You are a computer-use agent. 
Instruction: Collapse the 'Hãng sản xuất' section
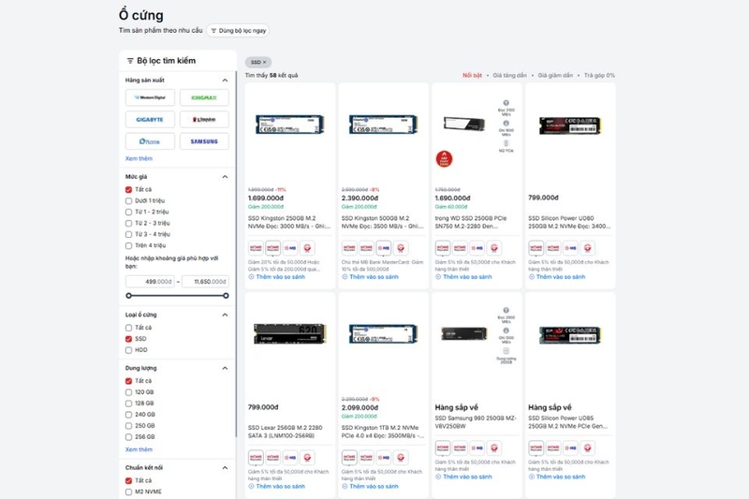[225, 81]
